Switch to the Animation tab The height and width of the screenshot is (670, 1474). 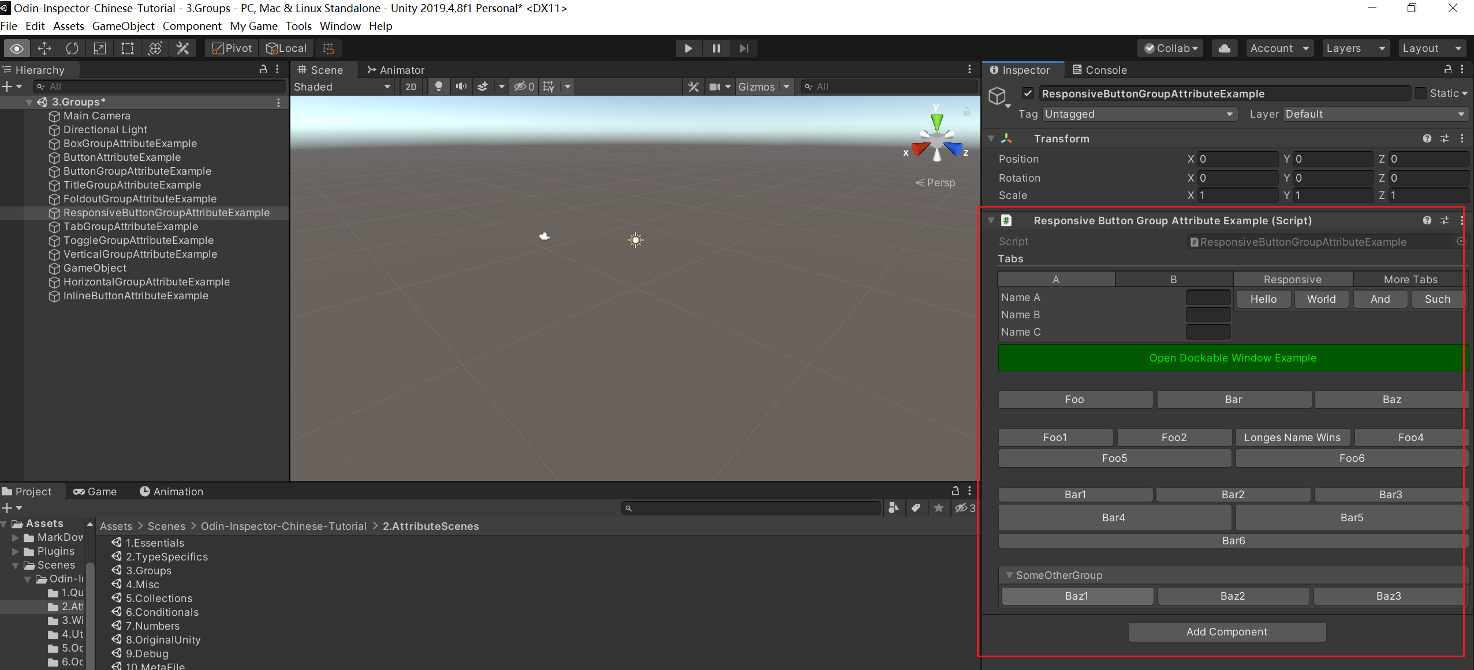click(x=171, y=492)
